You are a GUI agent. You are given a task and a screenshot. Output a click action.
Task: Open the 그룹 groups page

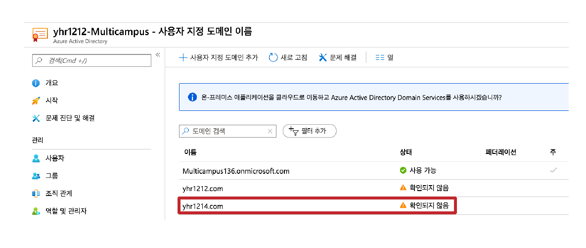point(51,176)
